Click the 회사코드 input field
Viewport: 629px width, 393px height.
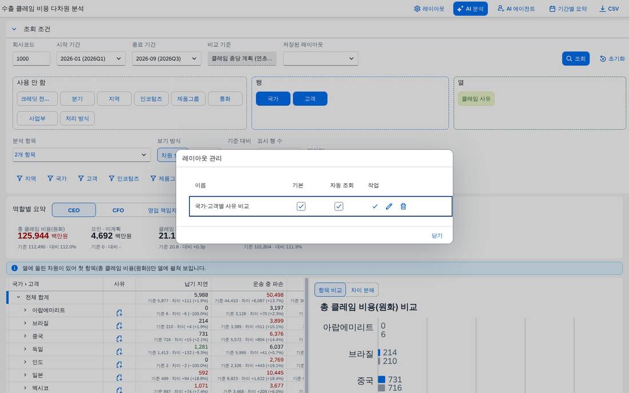31,58
